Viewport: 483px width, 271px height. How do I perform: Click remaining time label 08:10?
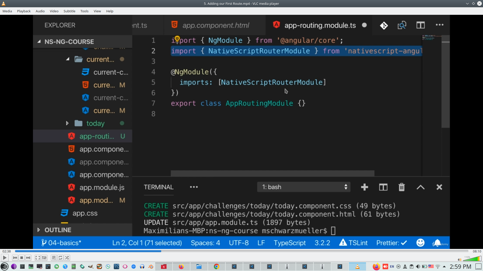coord(477,251)
